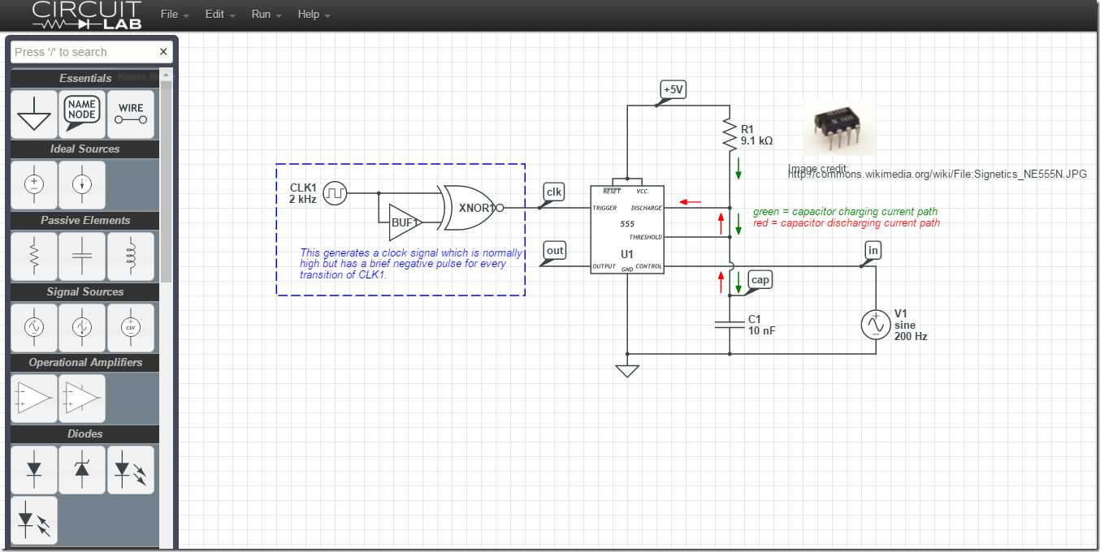Select the red discharging current path note

tap(847, 223)
